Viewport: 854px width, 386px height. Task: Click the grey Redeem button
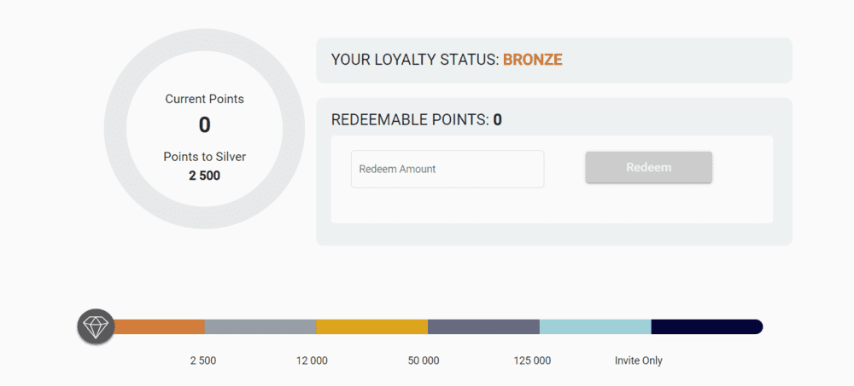pos(649,168)
